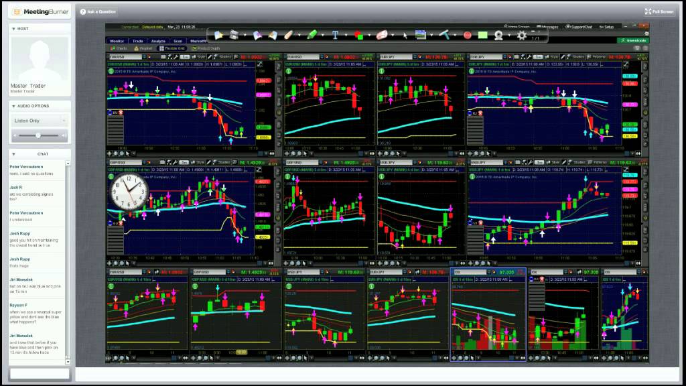Screen dimensions: 686x386
Task: Pick the cursor arrow tool in annotation bar
Action: coord(405,36)
